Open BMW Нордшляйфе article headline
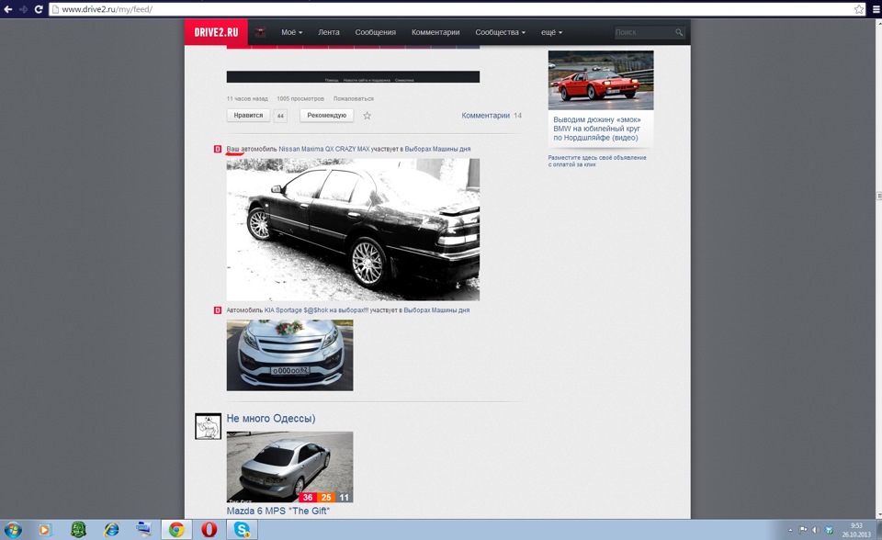This screenshot has height=540, width=882. (597, 129)
